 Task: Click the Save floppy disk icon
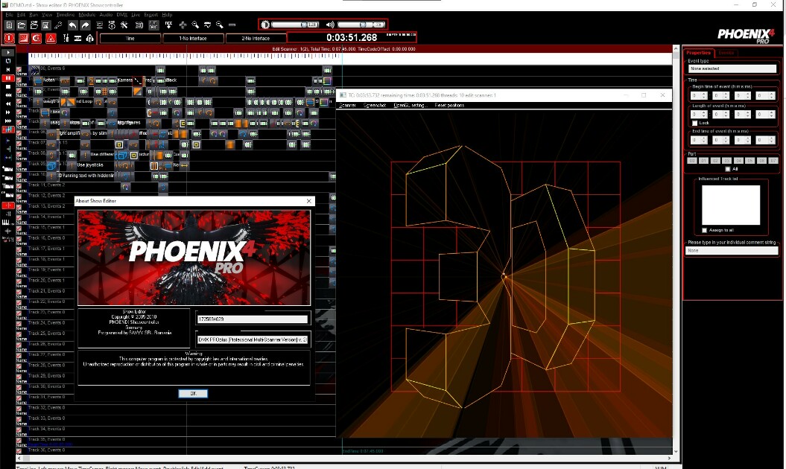45,25
